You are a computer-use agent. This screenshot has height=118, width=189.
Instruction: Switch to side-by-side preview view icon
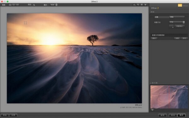pyautogui.click(x=18, y=5)
